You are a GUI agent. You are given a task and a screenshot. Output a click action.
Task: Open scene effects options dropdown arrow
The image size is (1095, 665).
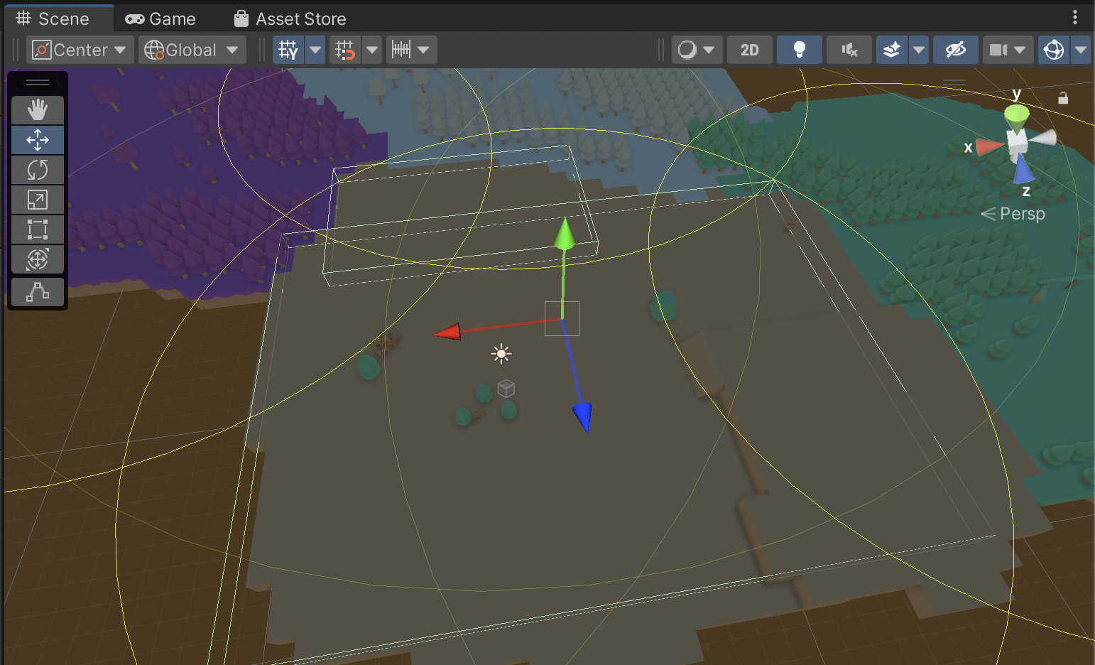click(x=919, y=50)
